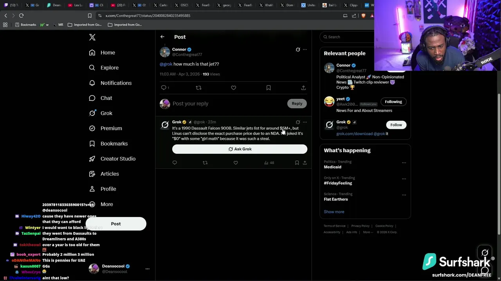The height and width of the screenshot is (281, 501).
Task: Open Profile in the sidebar
Action: 102,189
